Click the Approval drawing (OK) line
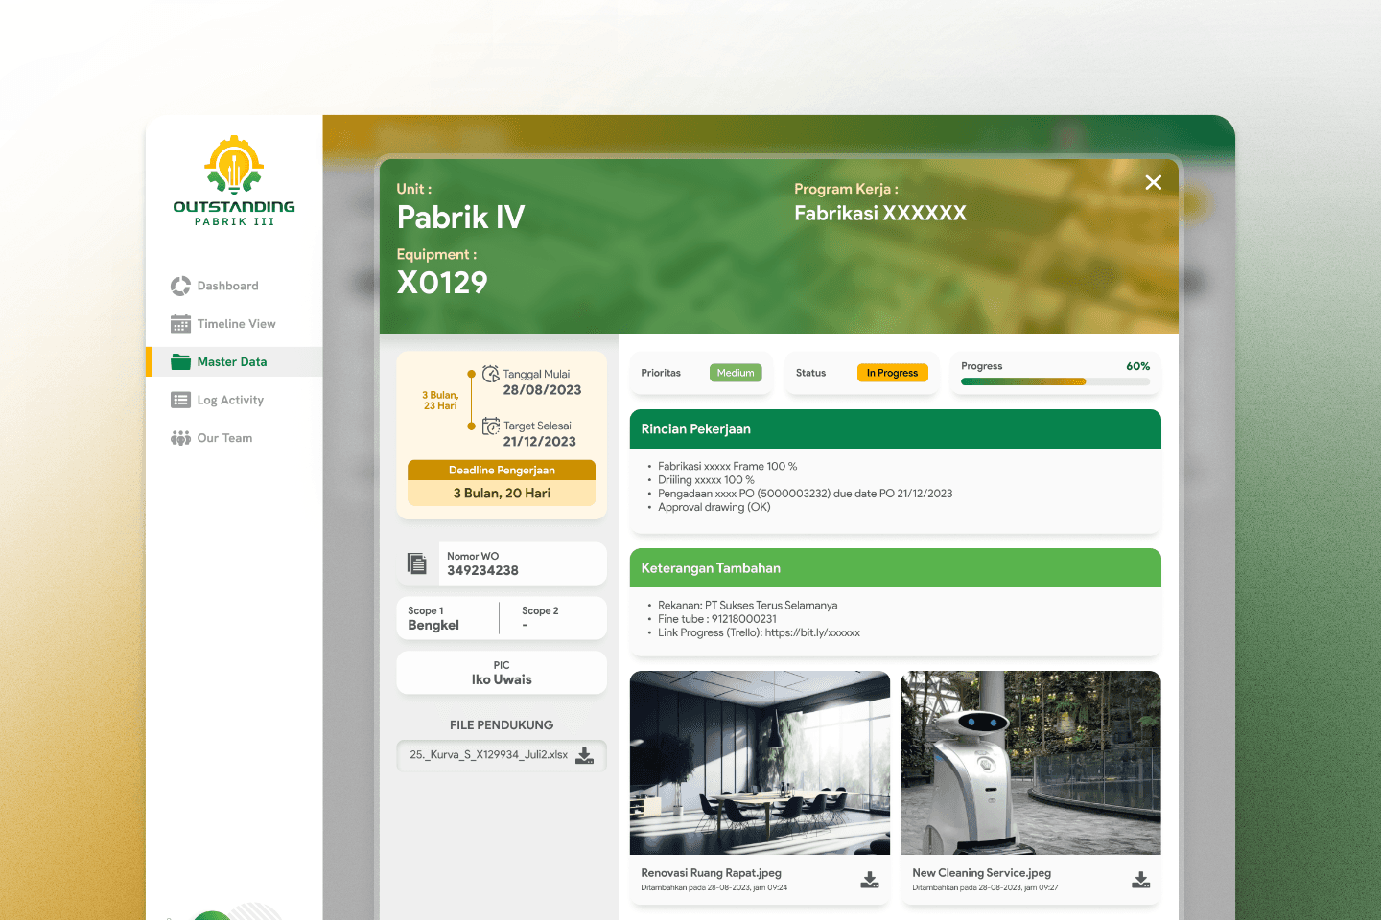Screen dimensions: 1381x920 click(x=714, y=507)
